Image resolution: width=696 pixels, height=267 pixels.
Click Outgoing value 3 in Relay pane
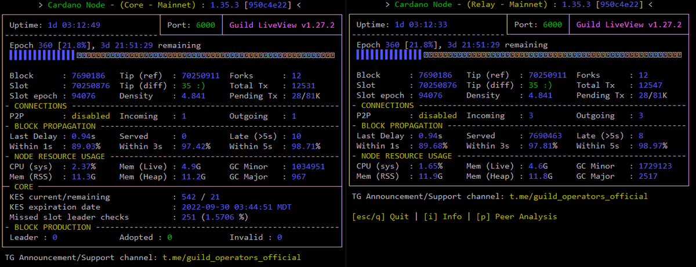point(641,116)
